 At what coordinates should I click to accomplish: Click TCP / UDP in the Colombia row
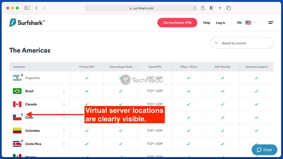click(x=155, y=131)
